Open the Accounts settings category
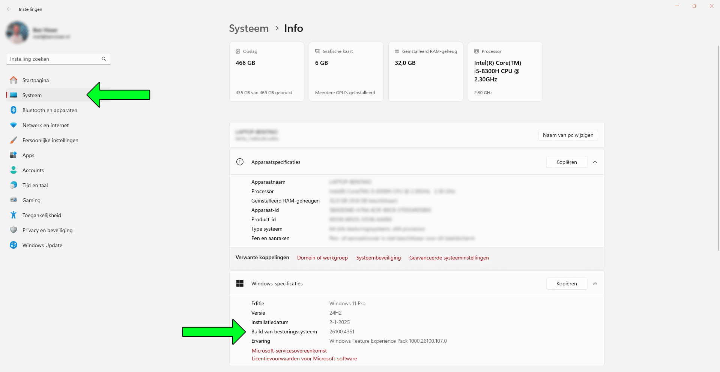The width and height of the screenshot is (720, 372). click(x=33, y=170)
